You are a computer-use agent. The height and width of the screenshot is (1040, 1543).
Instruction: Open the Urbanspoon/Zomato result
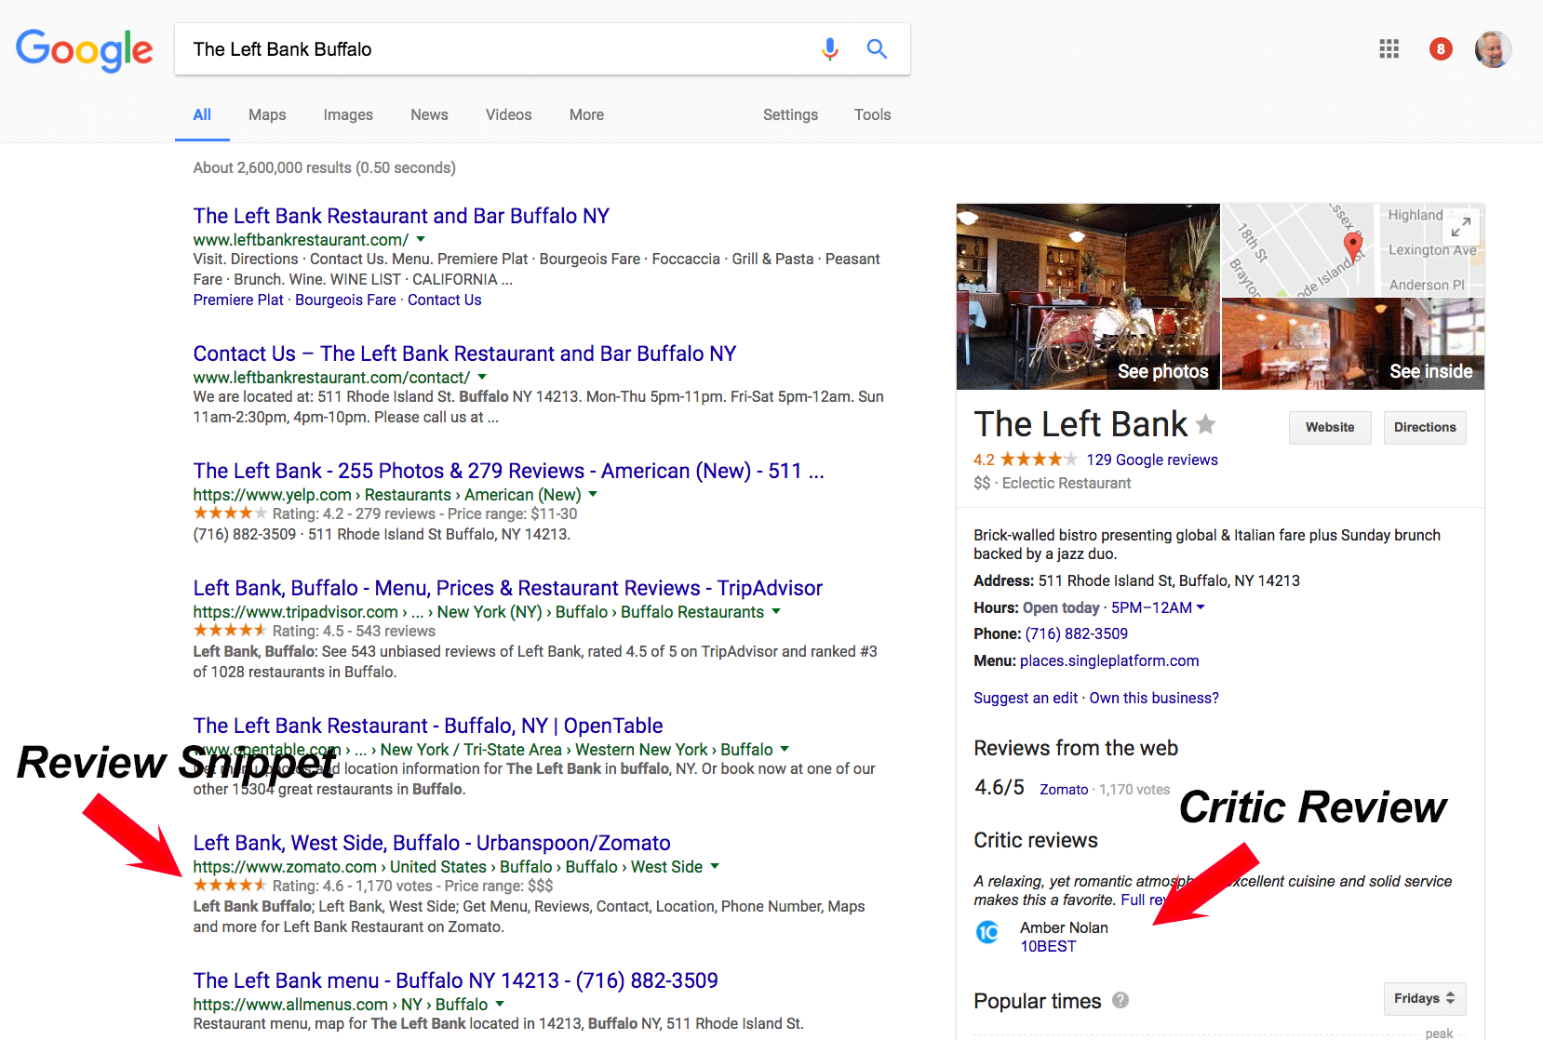[432, 843]
